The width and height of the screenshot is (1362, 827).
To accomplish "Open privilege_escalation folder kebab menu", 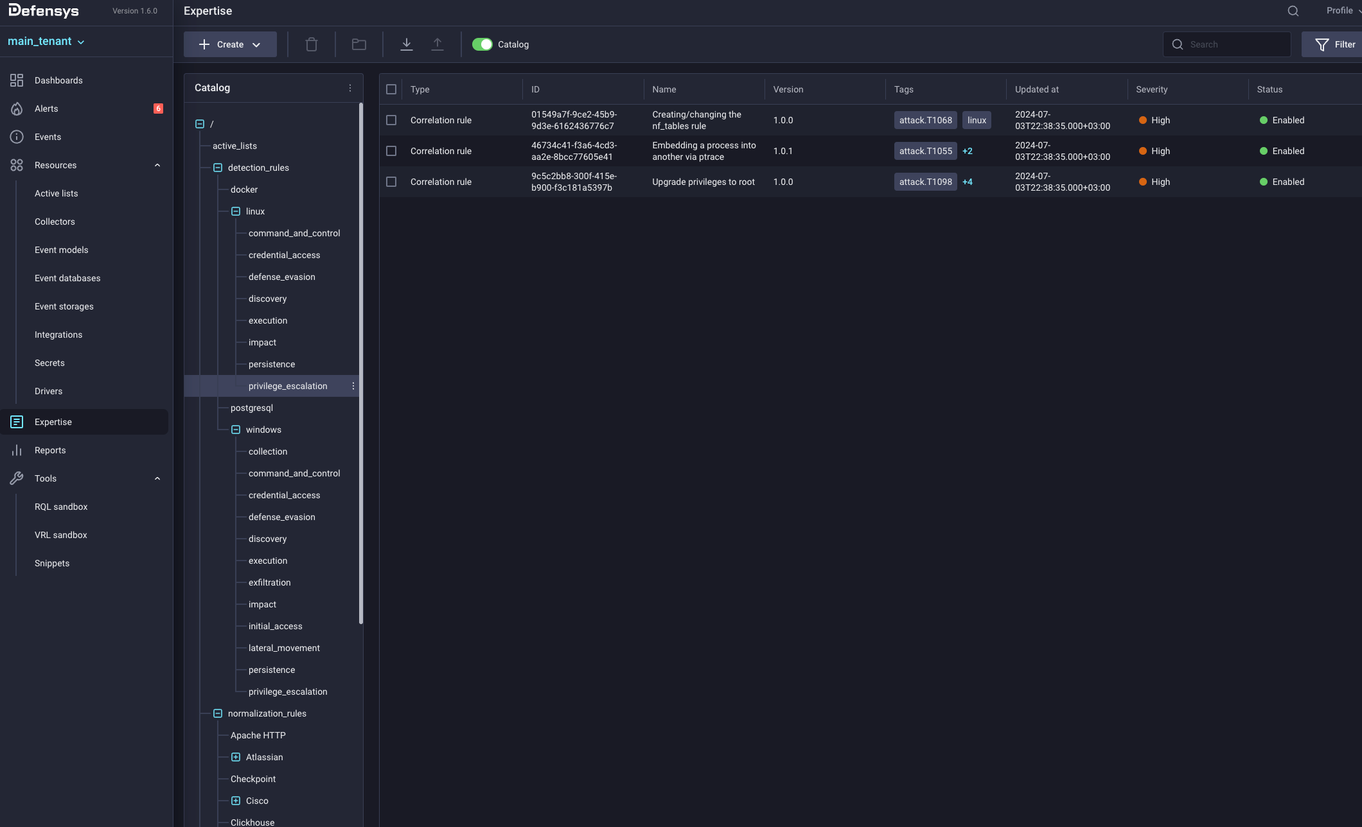I will tap(353, 386).
